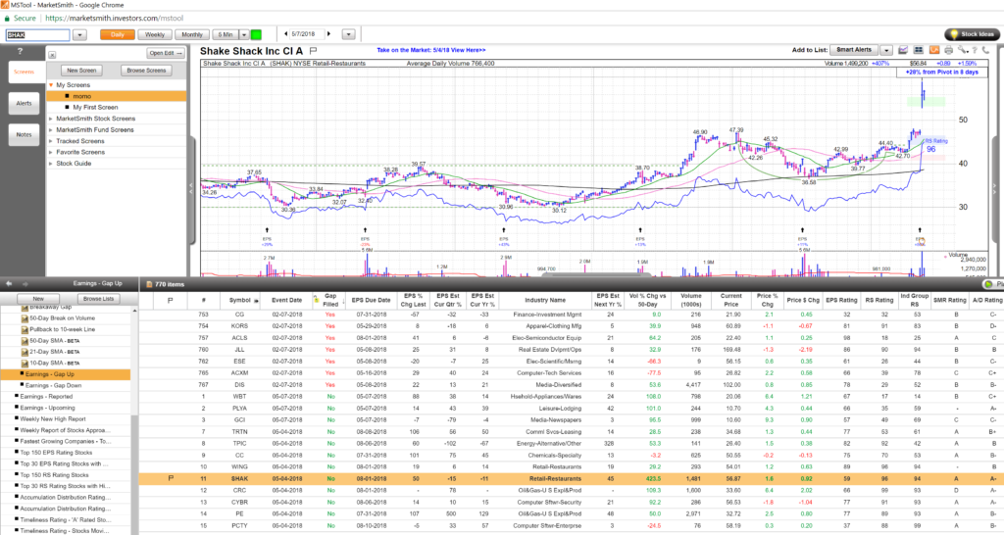Click the phone contact icon

(985, 50)
